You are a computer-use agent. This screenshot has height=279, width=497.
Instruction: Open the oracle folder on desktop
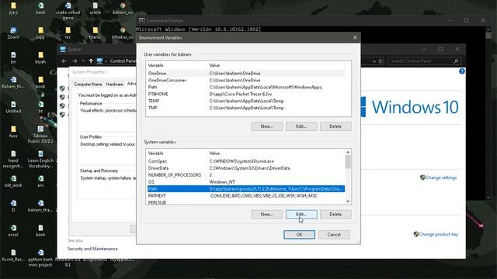point(95,9)
